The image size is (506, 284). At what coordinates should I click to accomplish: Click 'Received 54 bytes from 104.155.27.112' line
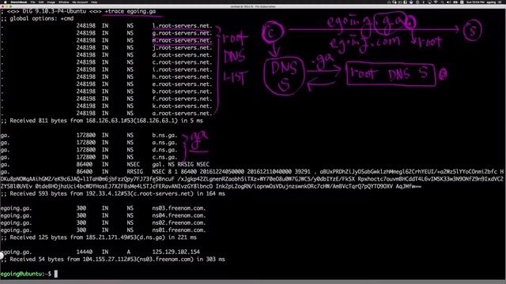112,260
